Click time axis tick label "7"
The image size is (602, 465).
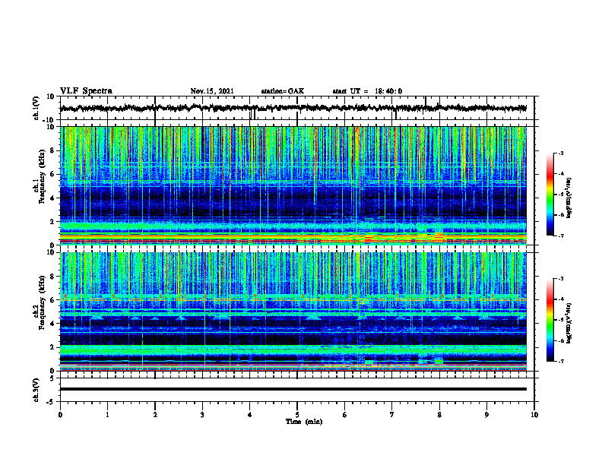pos(392,415)
